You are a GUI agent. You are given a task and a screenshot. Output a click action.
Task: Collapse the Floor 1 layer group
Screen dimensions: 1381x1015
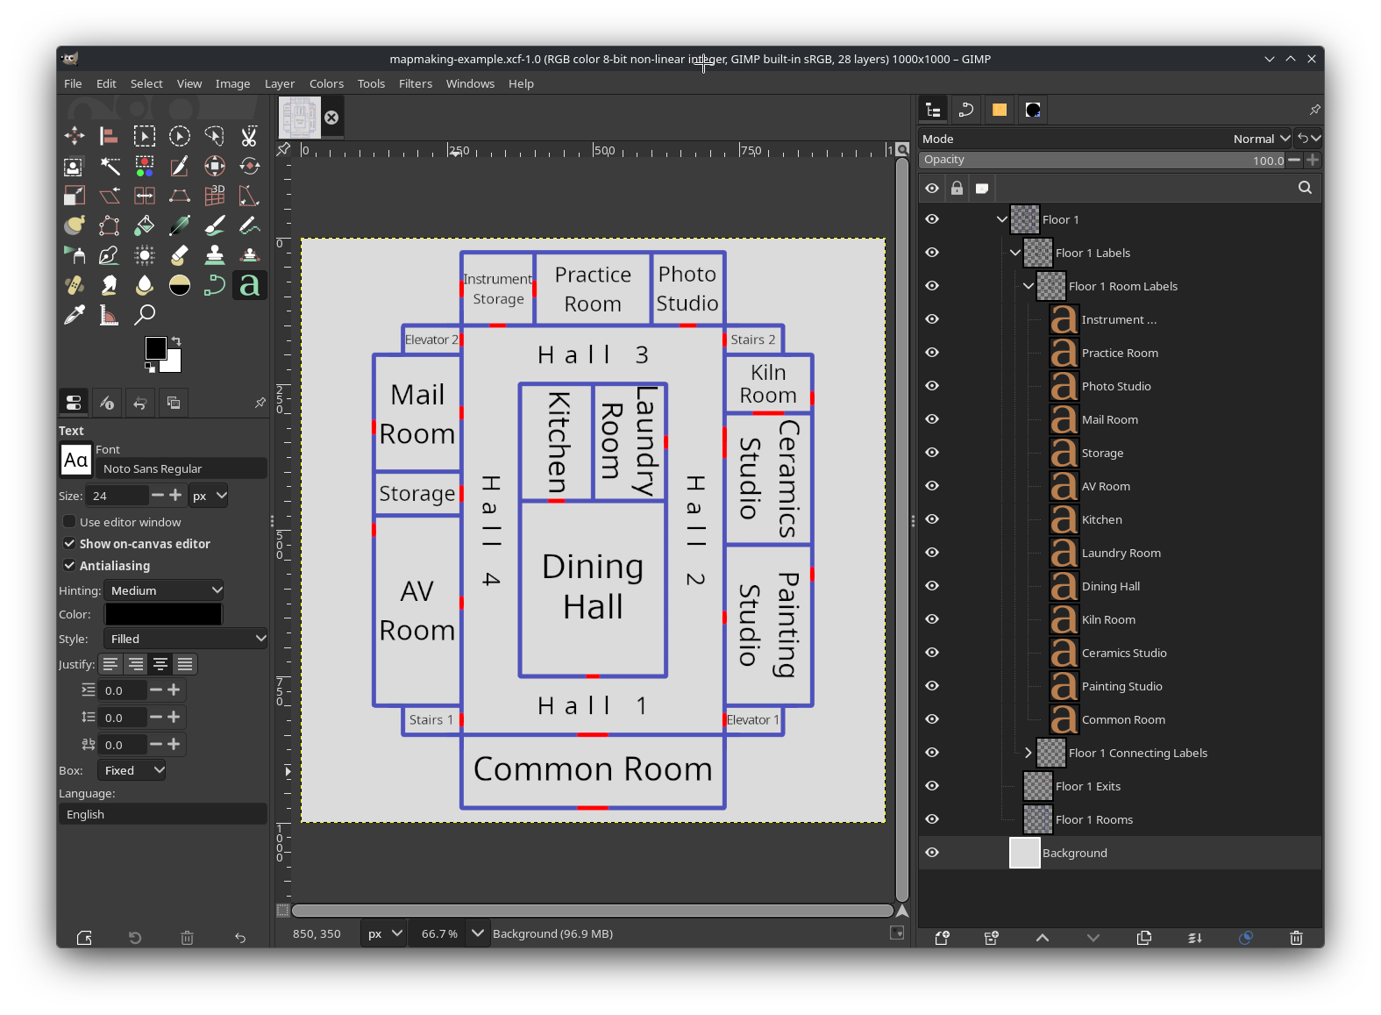click(x=1002, y=219)
